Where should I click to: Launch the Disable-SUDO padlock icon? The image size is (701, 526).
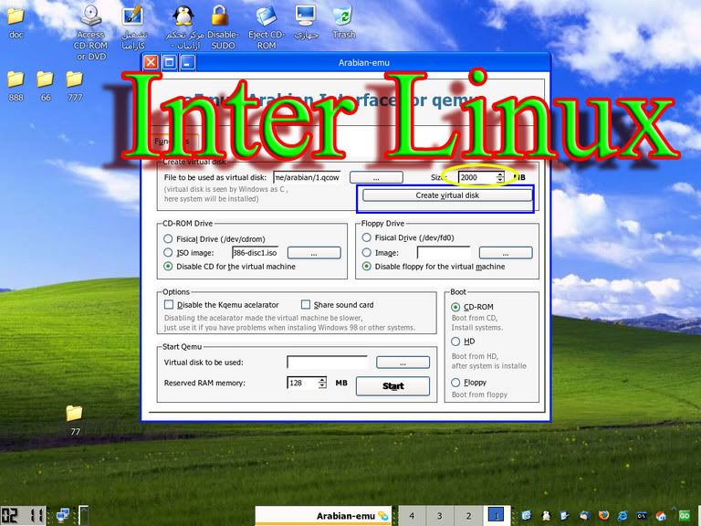223,26
